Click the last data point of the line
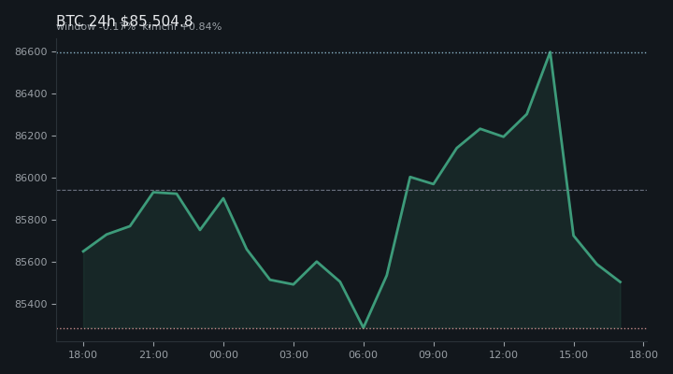The height and width of the screenshot is (374, 673). (x=621, y=282)
